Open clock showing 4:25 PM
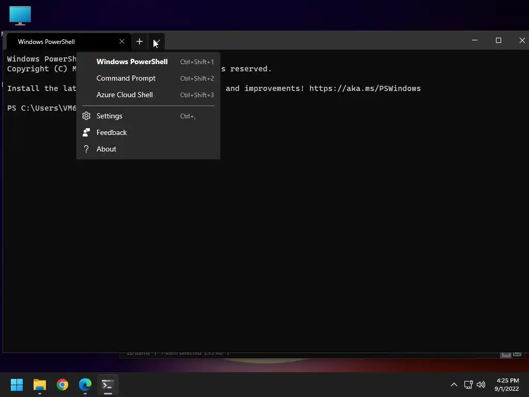The image size is (529, 397). (x=507, y=385)
